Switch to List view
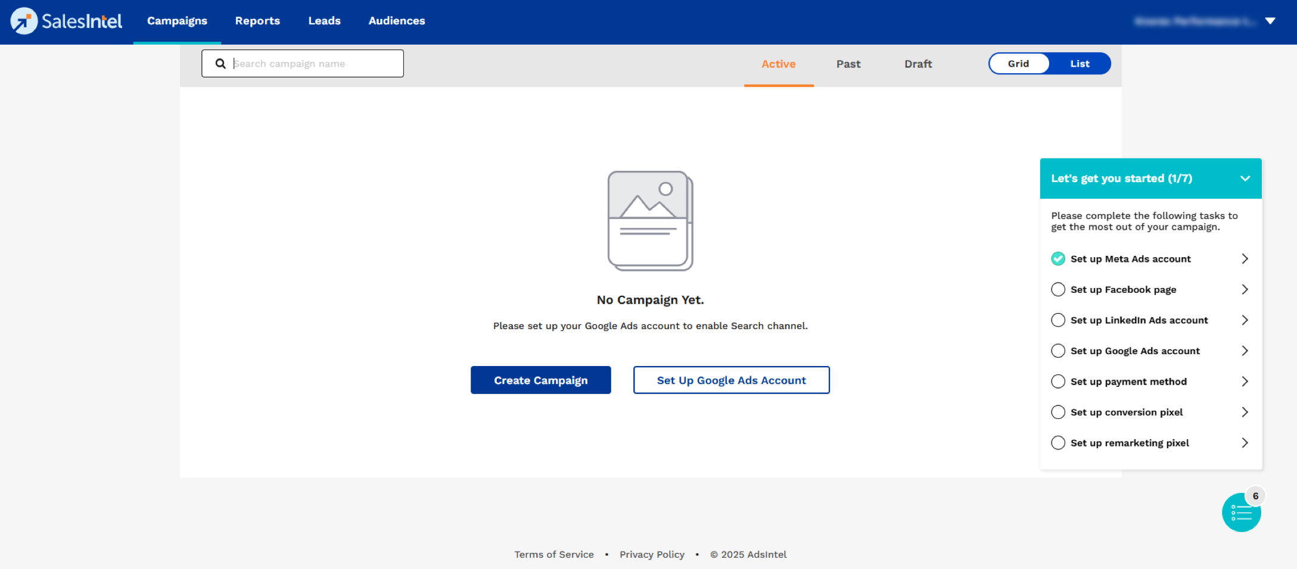Image resolution: width=1297 pixels, height=569 pixels. pyautogui.click(x=1080, y=64)
